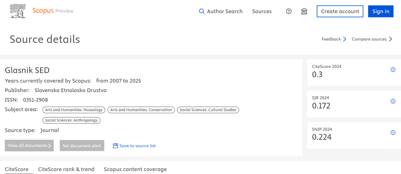Switch to CiteScore rank & trend tab

click(x=66, y=169)
